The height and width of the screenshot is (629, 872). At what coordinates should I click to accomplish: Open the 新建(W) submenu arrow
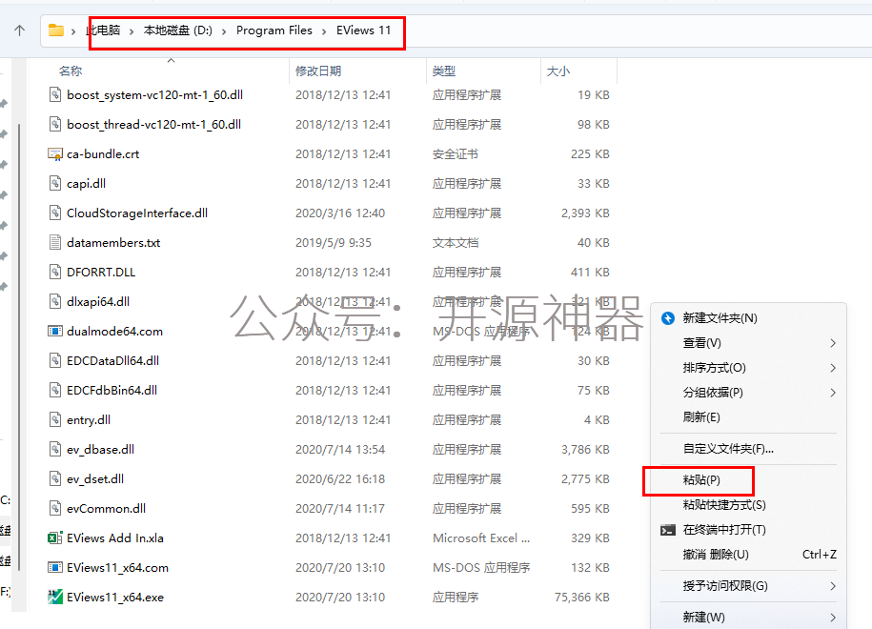[x=833, y=618]
